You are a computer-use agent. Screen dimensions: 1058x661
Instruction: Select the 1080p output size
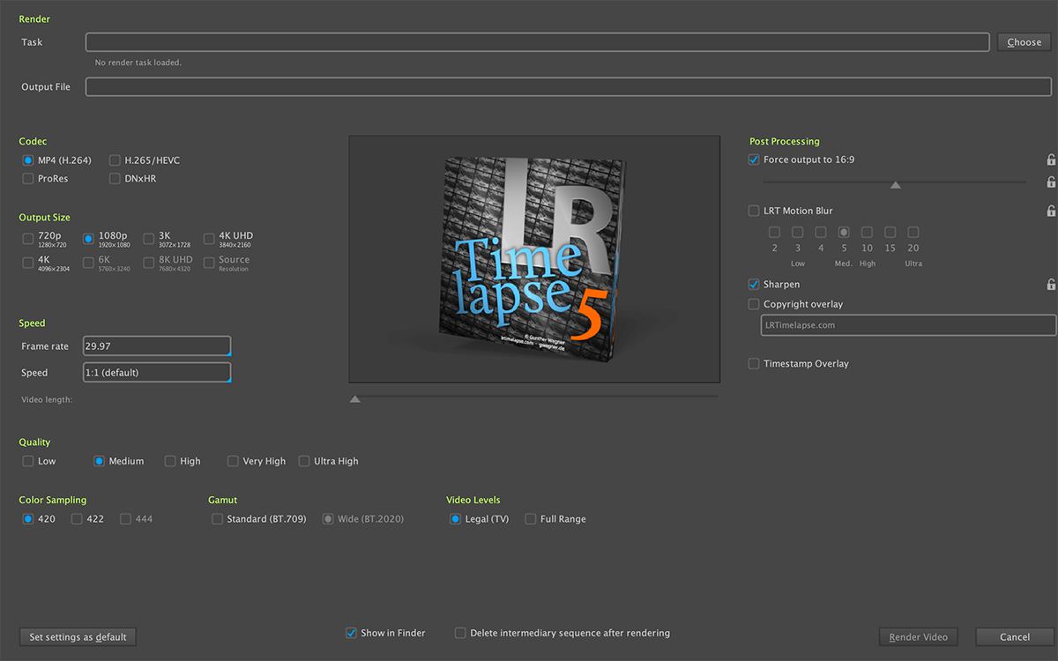click(88, 238)
